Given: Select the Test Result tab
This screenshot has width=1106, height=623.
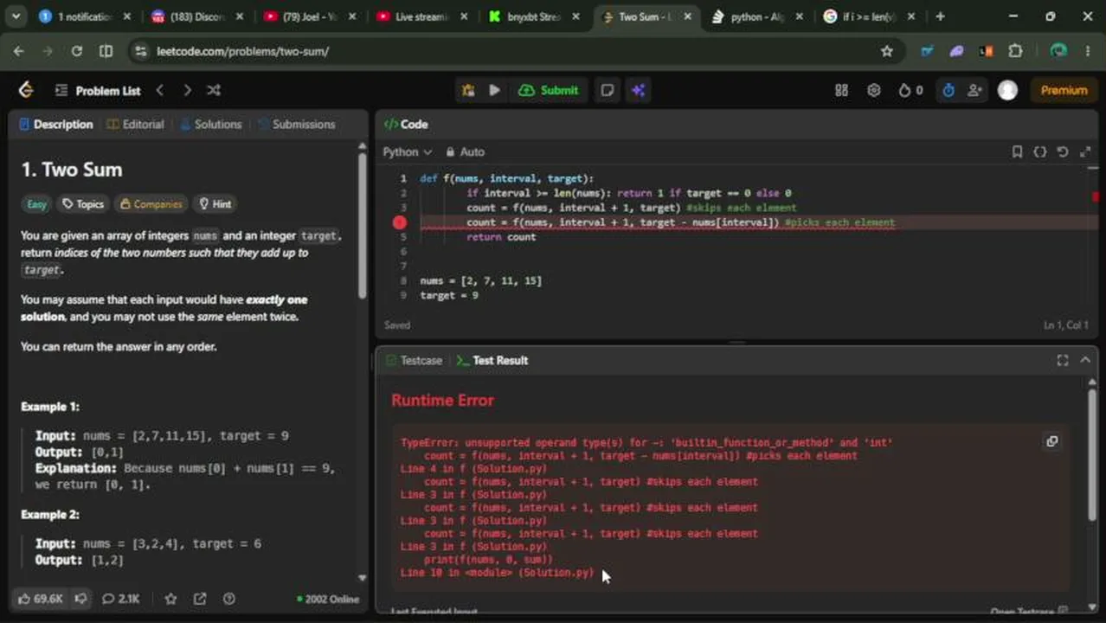Looking at the screenshot, I should [x=492, y=360].
